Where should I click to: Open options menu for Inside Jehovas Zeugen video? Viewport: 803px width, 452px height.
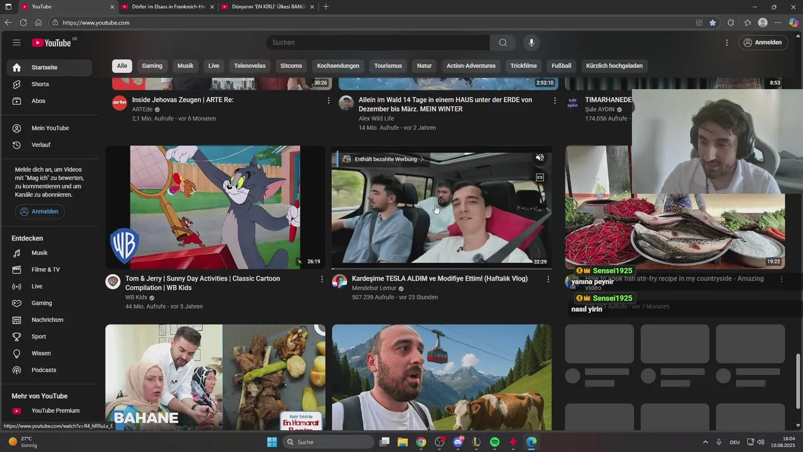click(x=329, y=100)
